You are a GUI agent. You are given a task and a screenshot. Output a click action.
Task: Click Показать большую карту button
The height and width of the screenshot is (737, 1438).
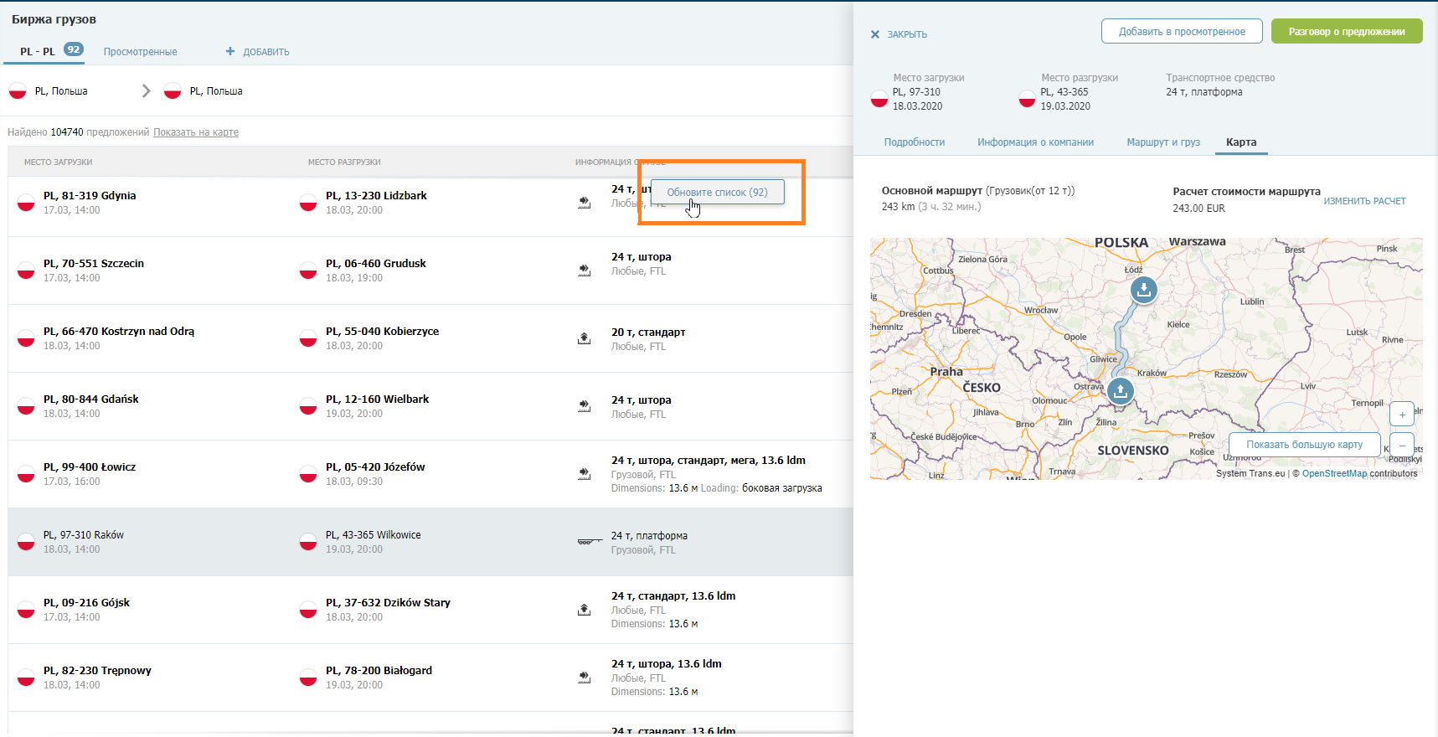click(x=1305, y=445)
